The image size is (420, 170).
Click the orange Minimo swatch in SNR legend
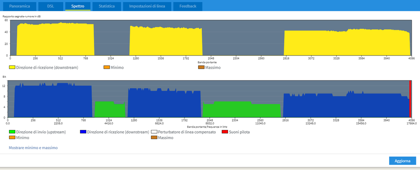(107, 67)
